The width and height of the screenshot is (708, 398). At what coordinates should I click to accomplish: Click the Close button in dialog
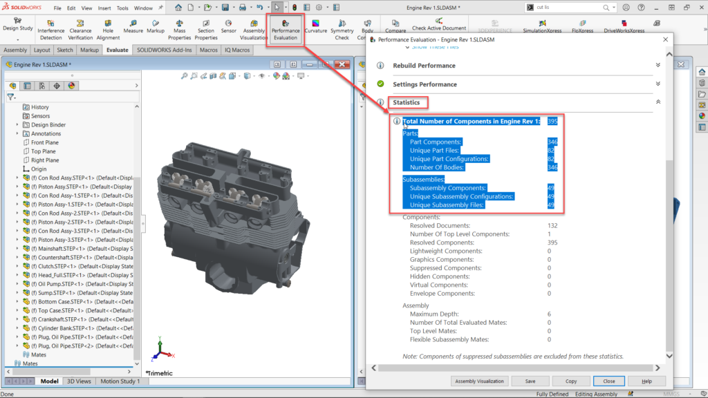pos(608,381)
